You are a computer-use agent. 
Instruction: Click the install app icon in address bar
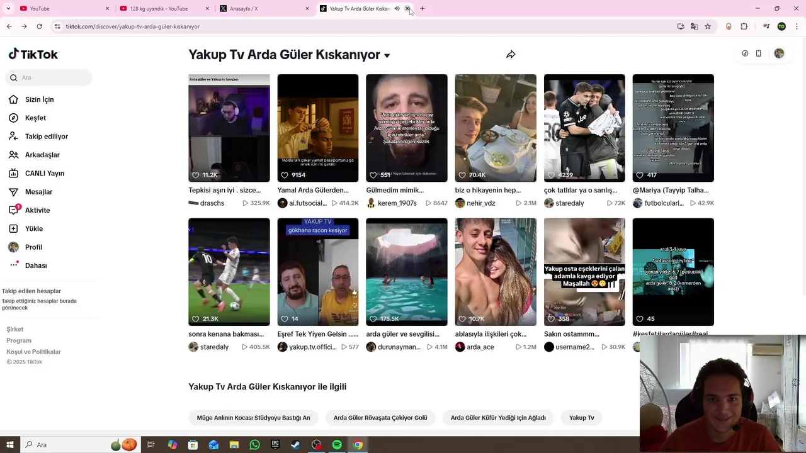[681, 26]
